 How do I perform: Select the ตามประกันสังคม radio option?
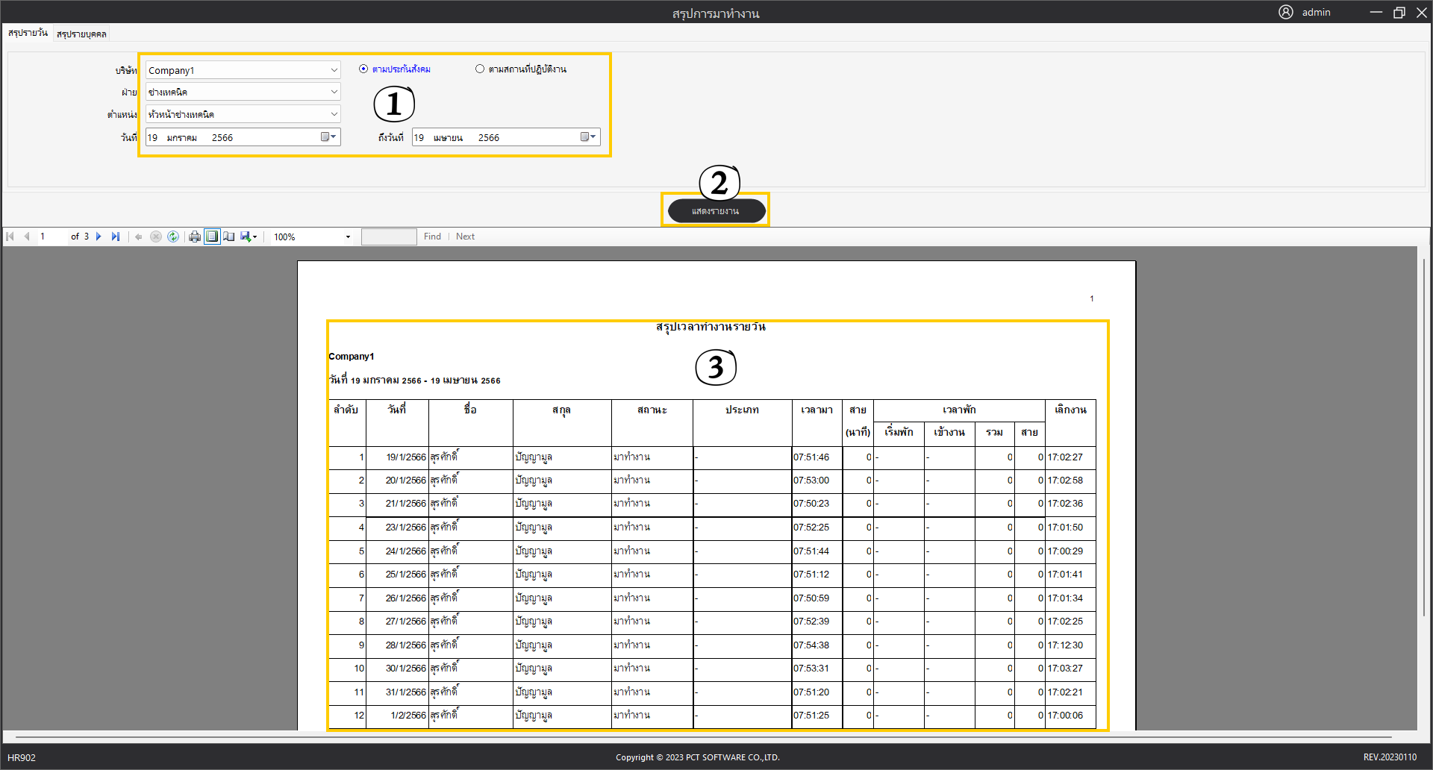tap(363, 69)
